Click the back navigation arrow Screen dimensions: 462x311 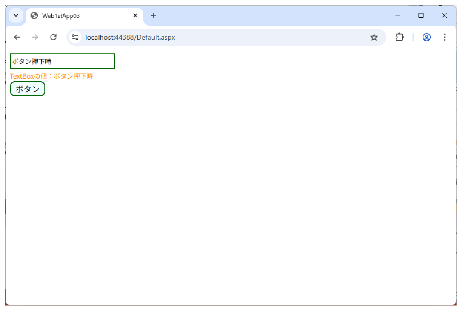tap(17, 37)
